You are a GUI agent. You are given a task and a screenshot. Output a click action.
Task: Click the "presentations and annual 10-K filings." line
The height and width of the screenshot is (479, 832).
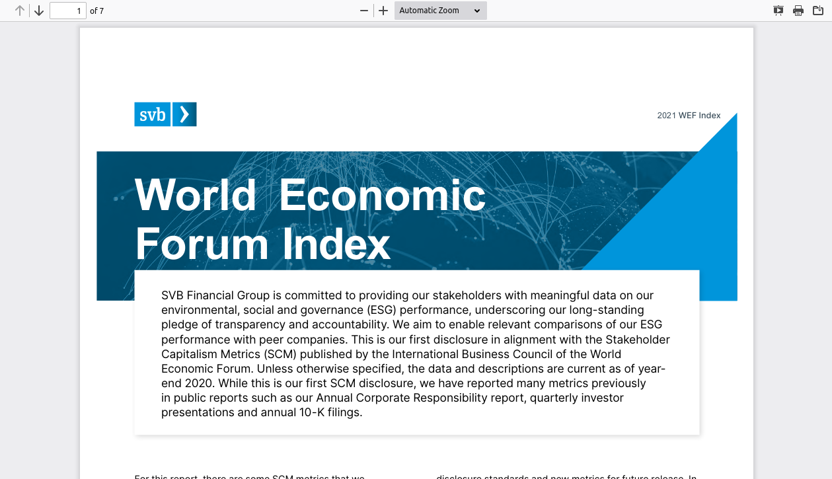tap(262, 412)
